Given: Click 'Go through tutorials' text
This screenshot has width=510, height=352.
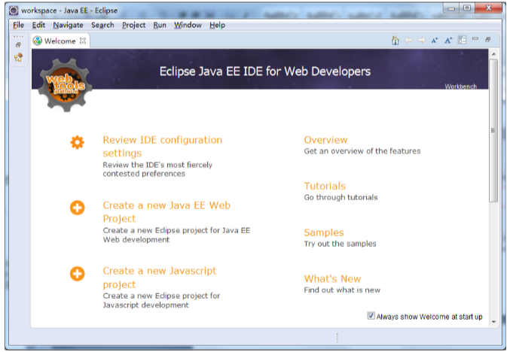Looking at the screenshot, I should coord(341,197).
